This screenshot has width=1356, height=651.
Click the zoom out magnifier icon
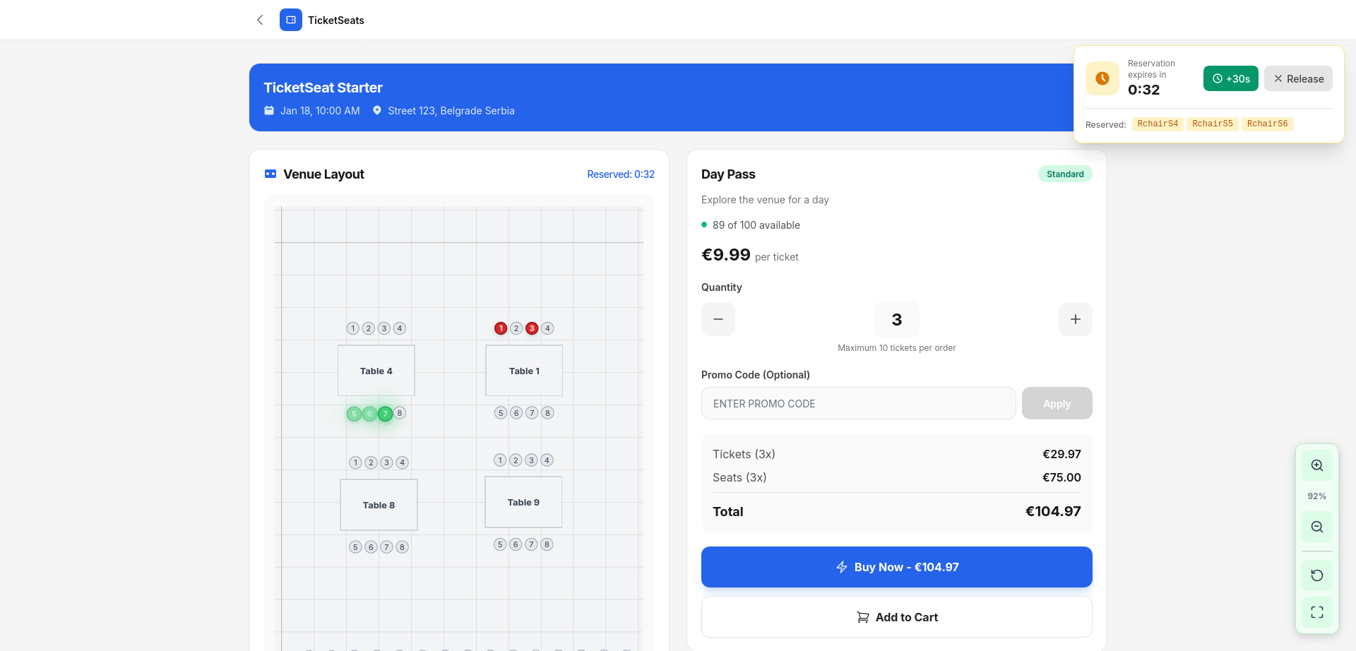1317,527
